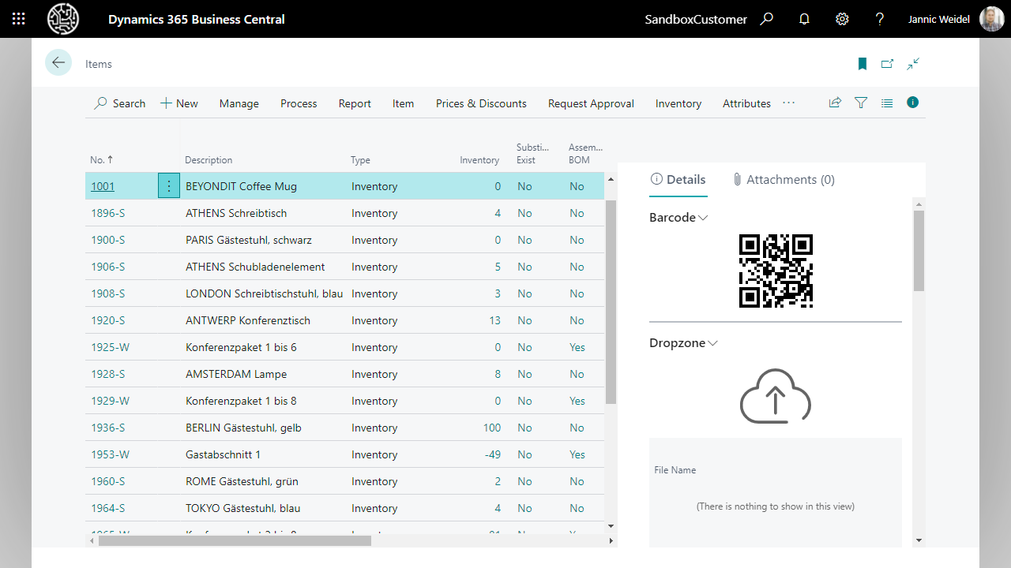Click inventory value 100 for BERLIN Gästestuhl
The image size is (1011, 568).
pyautogui.click(x=491, y=428)
